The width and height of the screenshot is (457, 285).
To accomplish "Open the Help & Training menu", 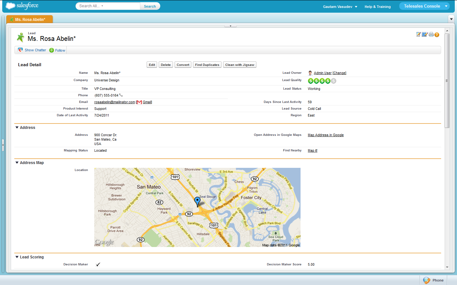I will coord(377,7).
